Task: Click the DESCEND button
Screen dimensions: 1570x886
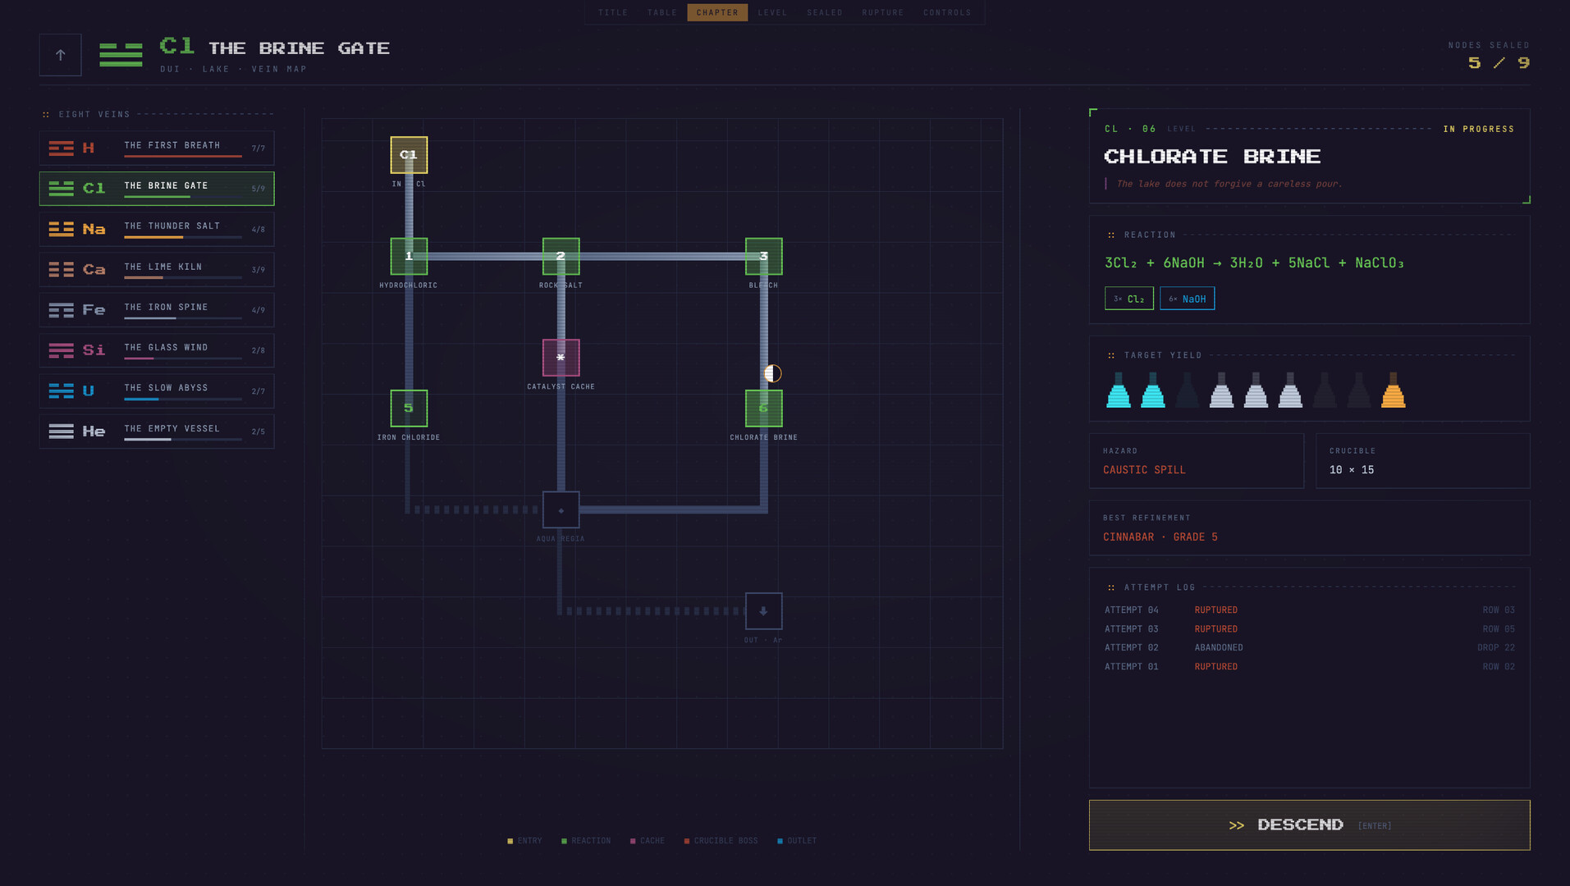Action: click(1309, 825)
